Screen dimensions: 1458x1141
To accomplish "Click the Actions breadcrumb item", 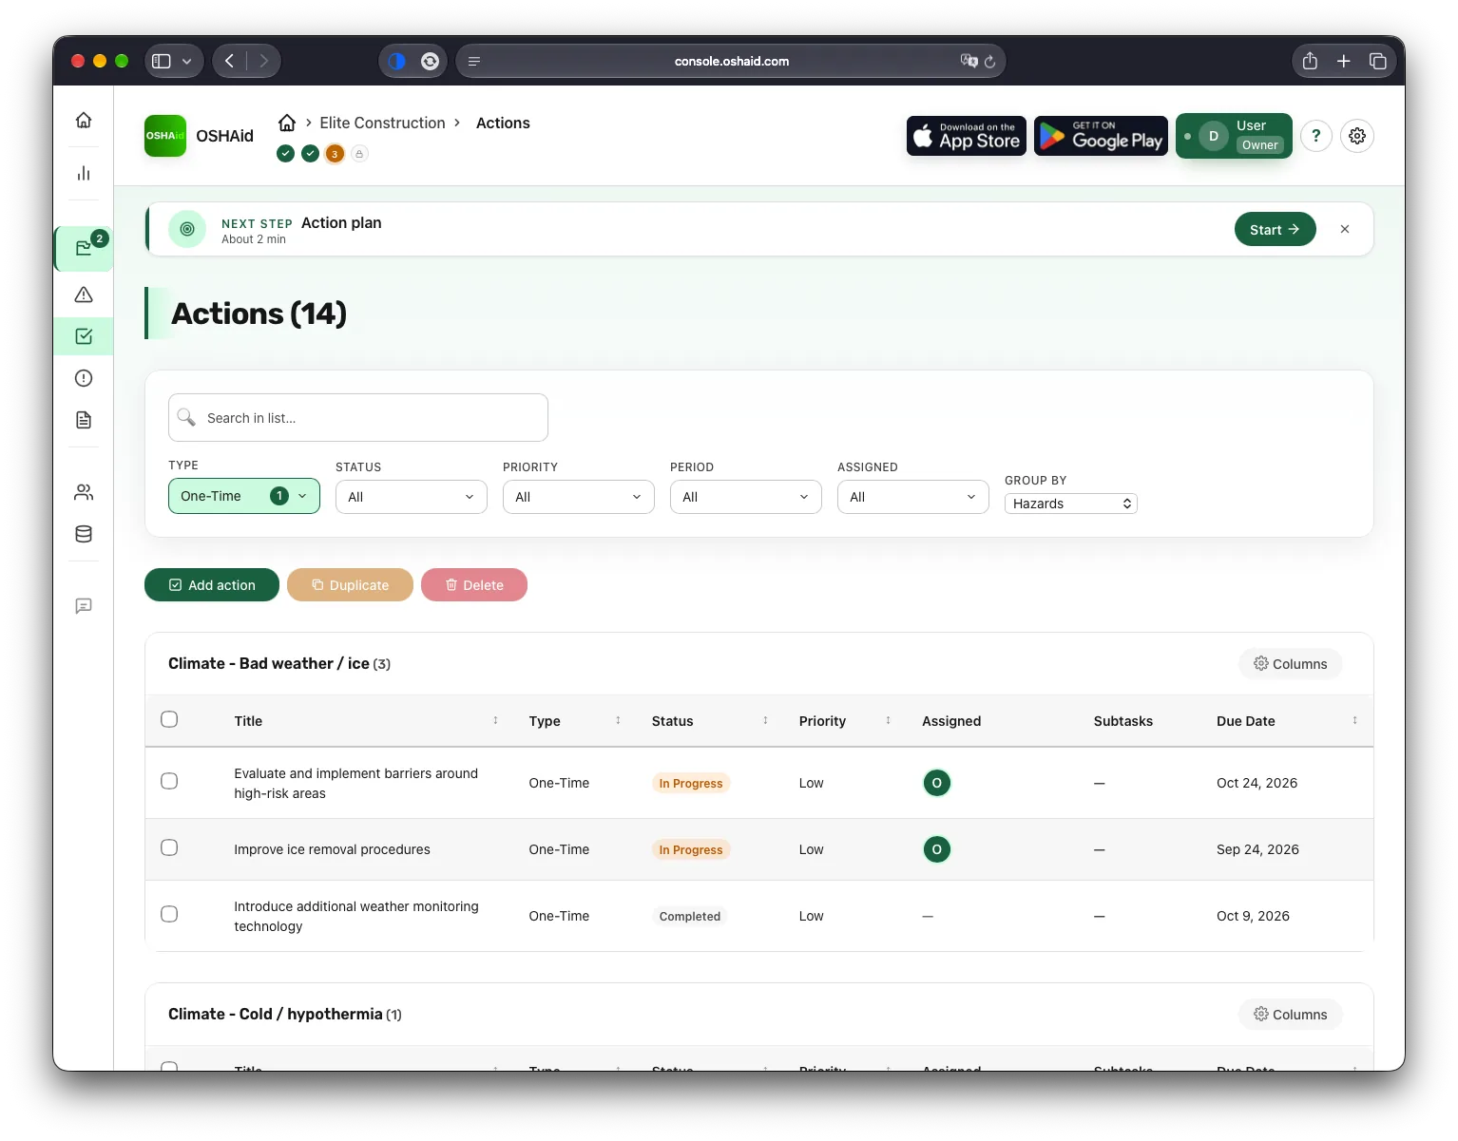I will 503,123.
